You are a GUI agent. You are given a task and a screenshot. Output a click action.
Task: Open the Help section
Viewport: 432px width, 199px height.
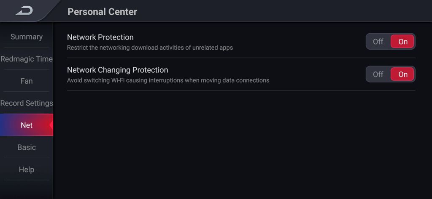click(27, 169)
